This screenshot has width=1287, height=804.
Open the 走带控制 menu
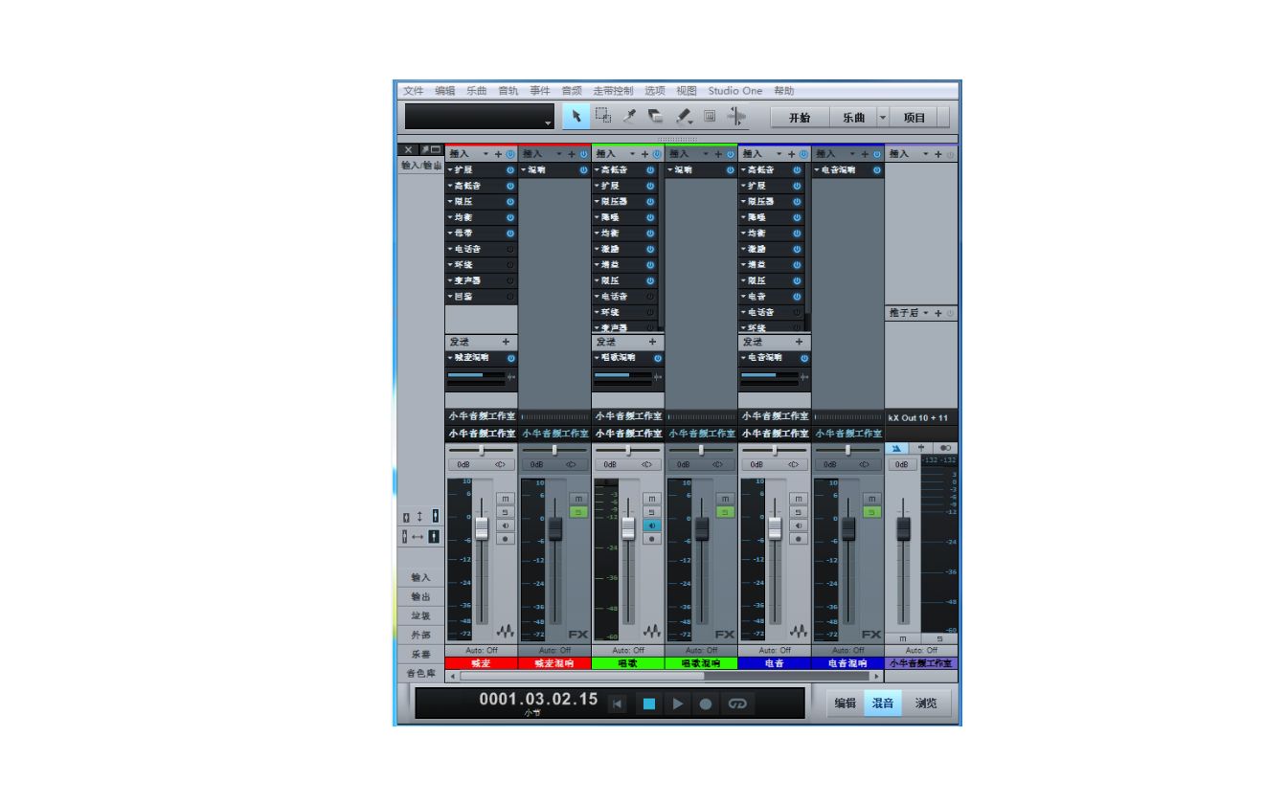[x=613, y=91]
